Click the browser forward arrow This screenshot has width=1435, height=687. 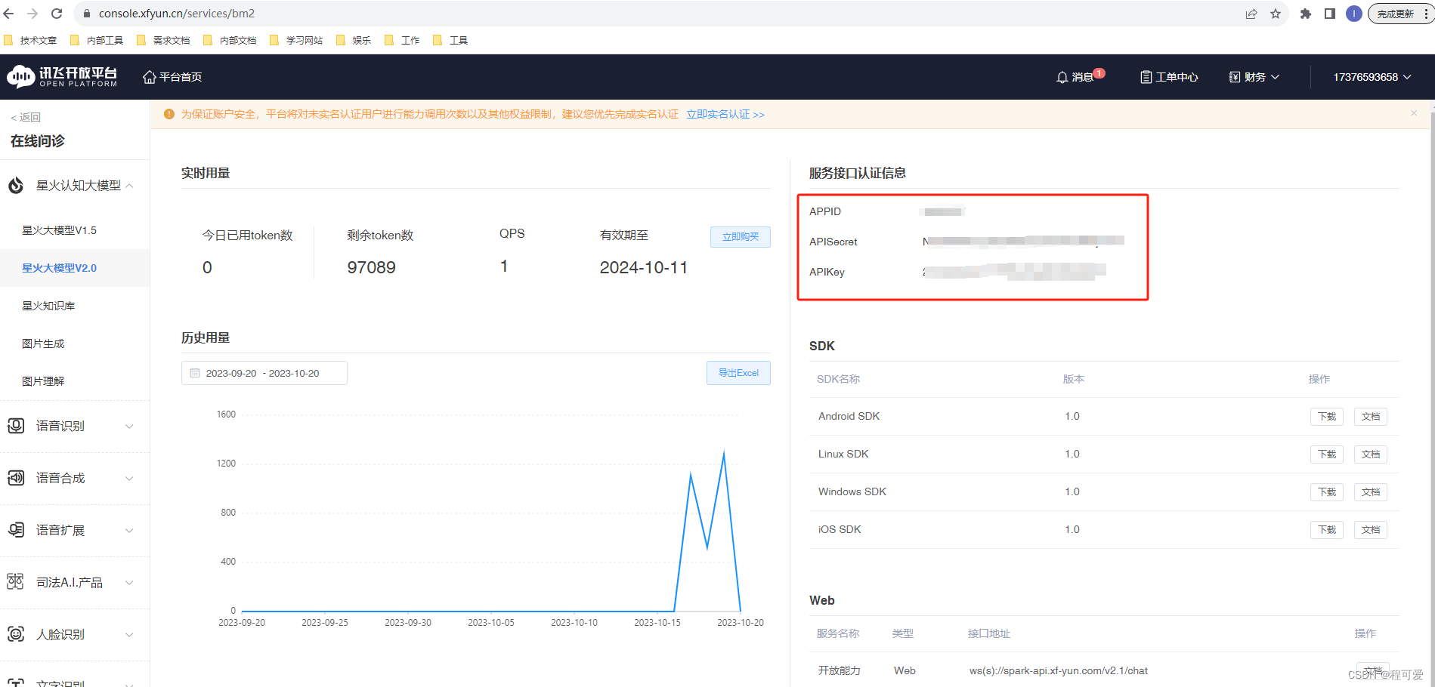(x=32, y=14)
